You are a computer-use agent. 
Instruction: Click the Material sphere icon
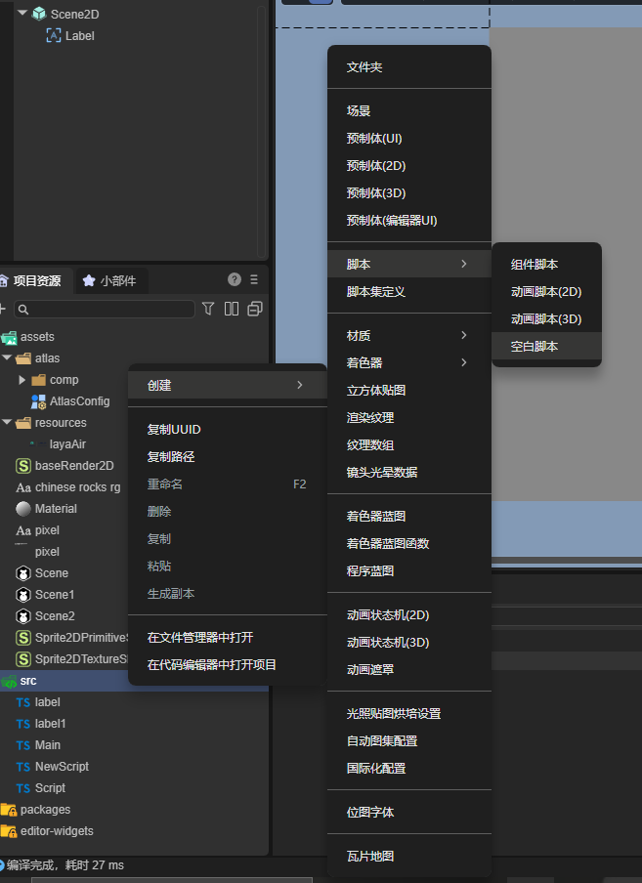point(23,509)
